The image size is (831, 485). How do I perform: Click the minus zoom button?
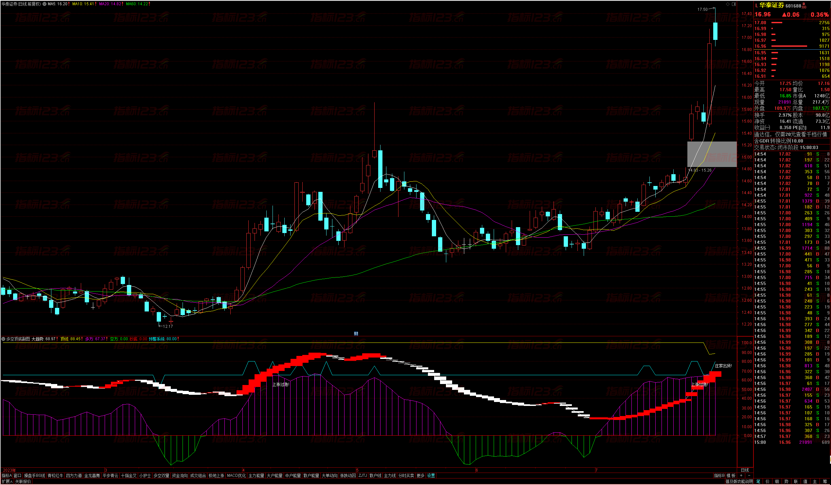pos(749,476)
